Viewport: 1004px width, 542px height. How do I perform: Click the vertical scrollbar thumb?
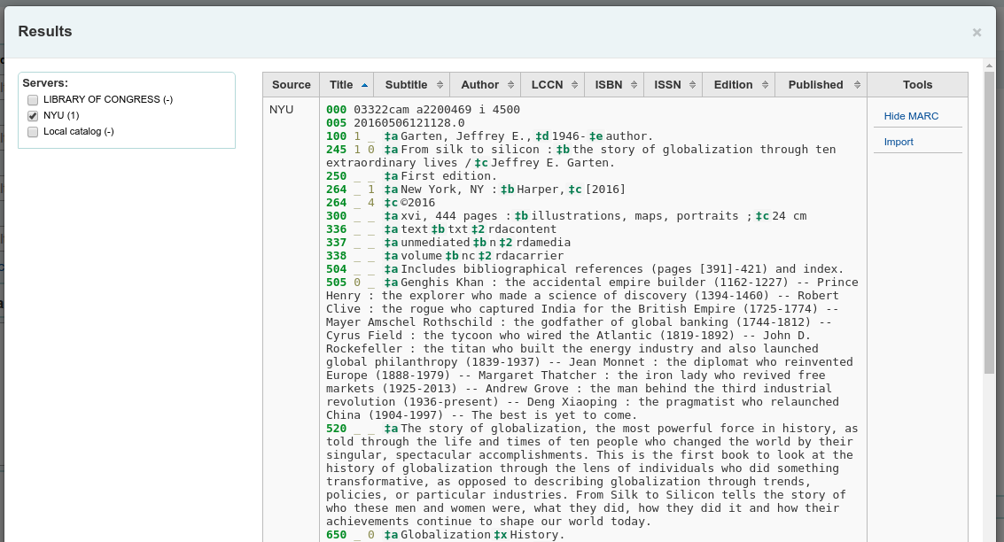[x=989, y=221]
